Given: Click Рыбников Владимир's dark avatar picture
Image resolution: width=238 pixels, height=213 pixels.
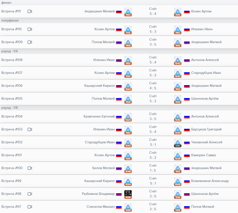Looking at the screenshot, I should (128, 193).
